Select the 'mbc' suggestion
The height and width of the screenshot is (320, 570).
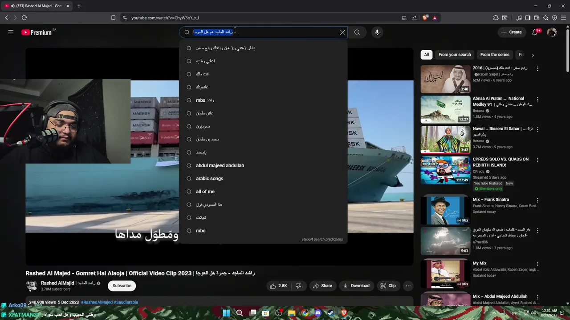pos(263,231)
